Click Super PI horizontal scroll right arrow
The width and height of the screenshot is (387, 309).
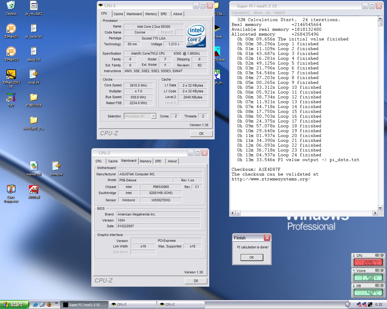click(x=375, y=213)
